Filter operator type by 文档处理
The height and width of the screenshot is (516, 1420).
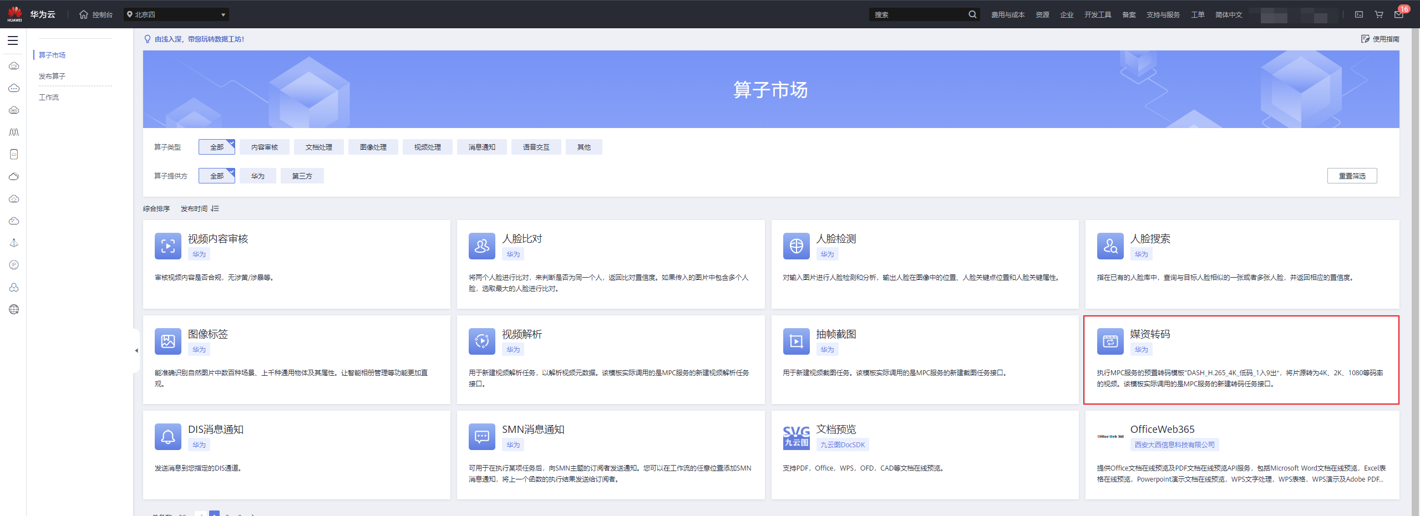[x=319, y=147]
